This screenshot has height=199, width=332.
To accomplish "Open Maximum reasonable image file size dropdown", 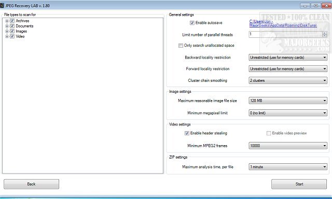I will coord(288,101).
